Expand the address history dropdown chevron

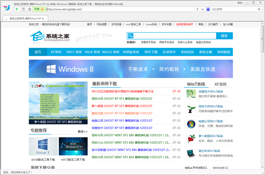click(x=202, y=9)
